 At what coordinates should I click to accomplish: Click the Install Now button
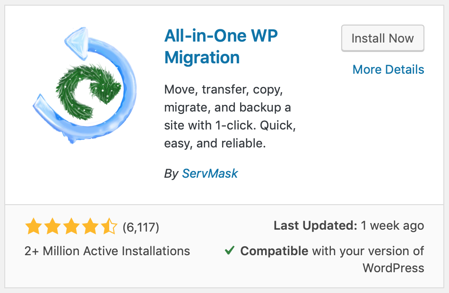(382, 38)
